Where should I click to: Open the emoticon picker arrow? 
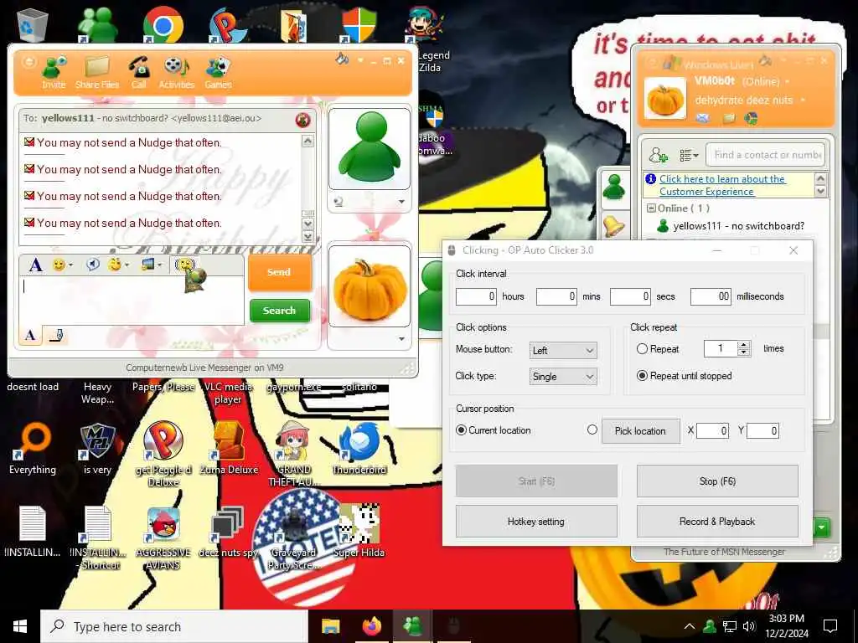[71, 265]
